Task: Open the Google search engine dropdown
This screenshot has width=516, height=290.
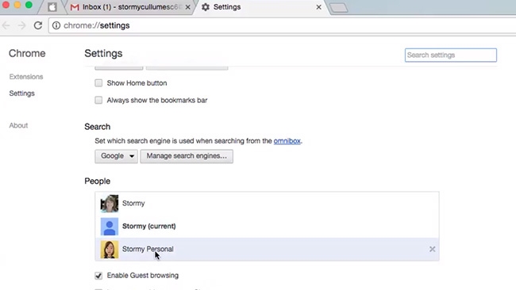Action: click(116, 156)
